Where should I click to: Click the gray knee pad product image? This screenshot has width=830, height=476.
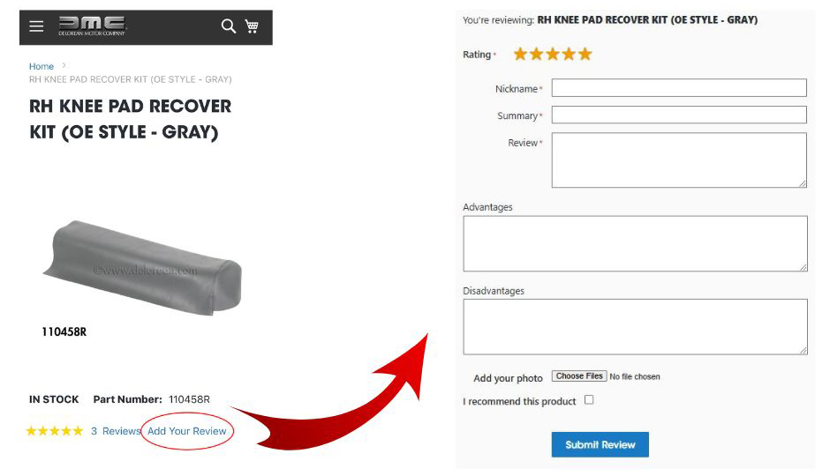[x=143, y=268]
